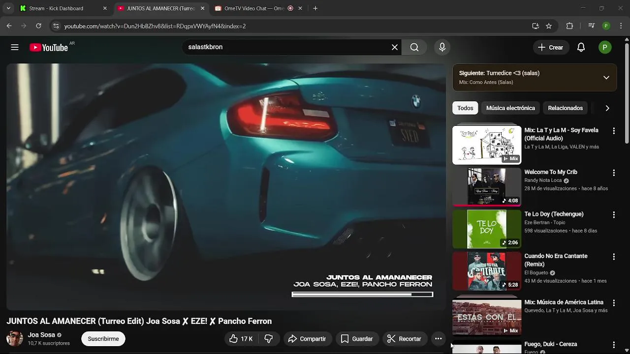Screen dimensions: 630x354
Task: Clear the search box text
Action: (x=395, y=47)
